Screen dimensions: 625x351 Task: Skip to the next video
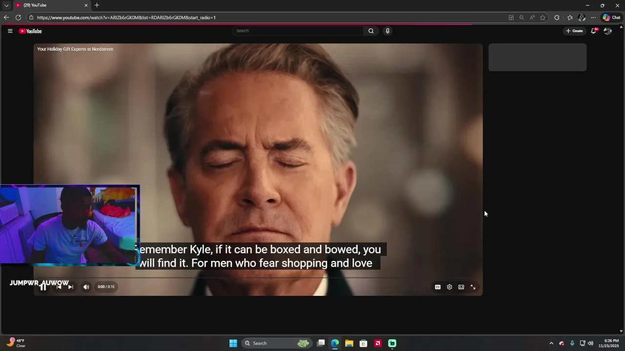70,287
